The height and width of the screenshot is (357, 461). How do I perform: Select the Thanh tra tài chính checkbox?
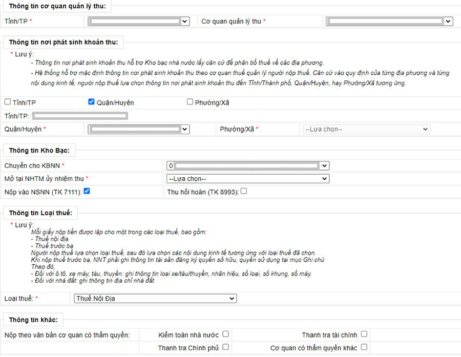[x=364, y=334]
